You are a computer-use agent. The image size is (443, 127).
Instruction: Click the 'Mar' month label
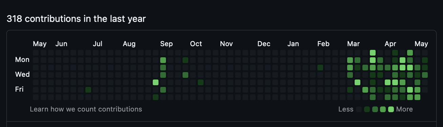[x=353, y=44]
